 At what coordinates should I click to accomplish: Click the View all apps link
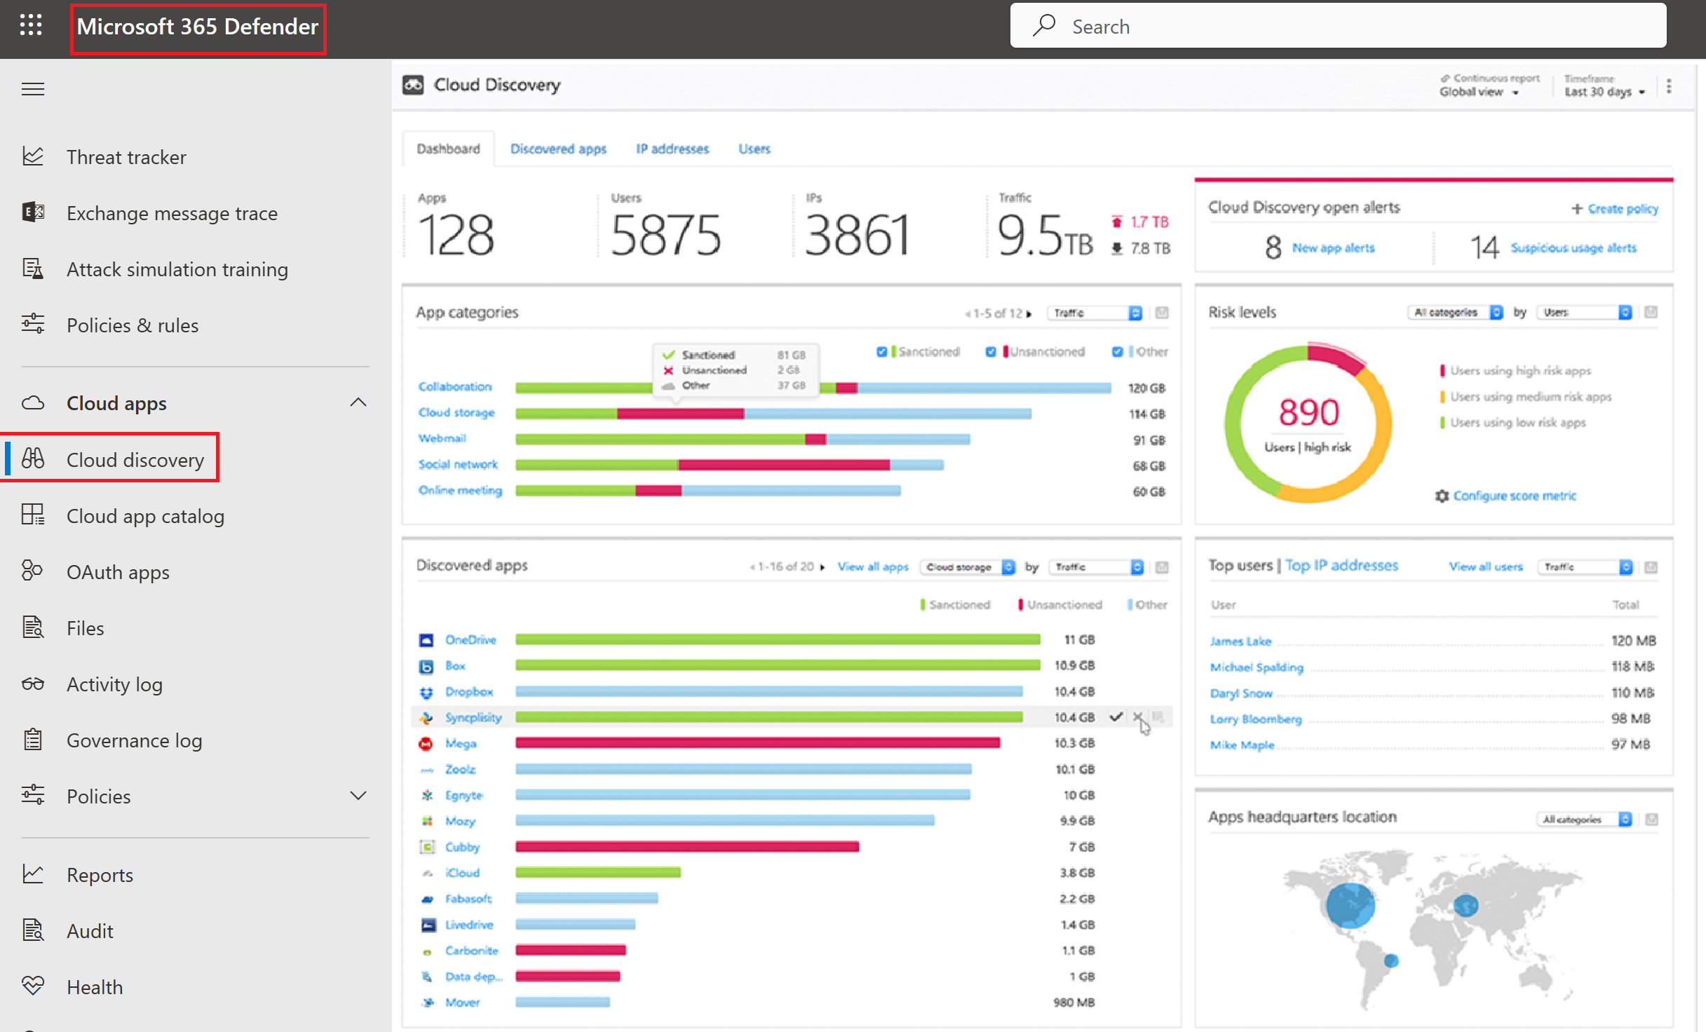(873, 566)
